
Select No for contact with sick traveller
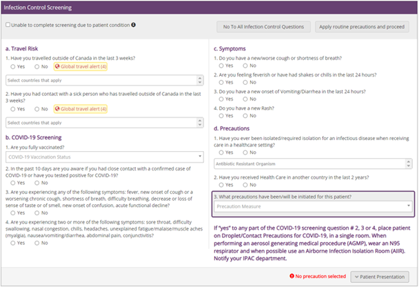pyautogui.click(x=39, y=109)
